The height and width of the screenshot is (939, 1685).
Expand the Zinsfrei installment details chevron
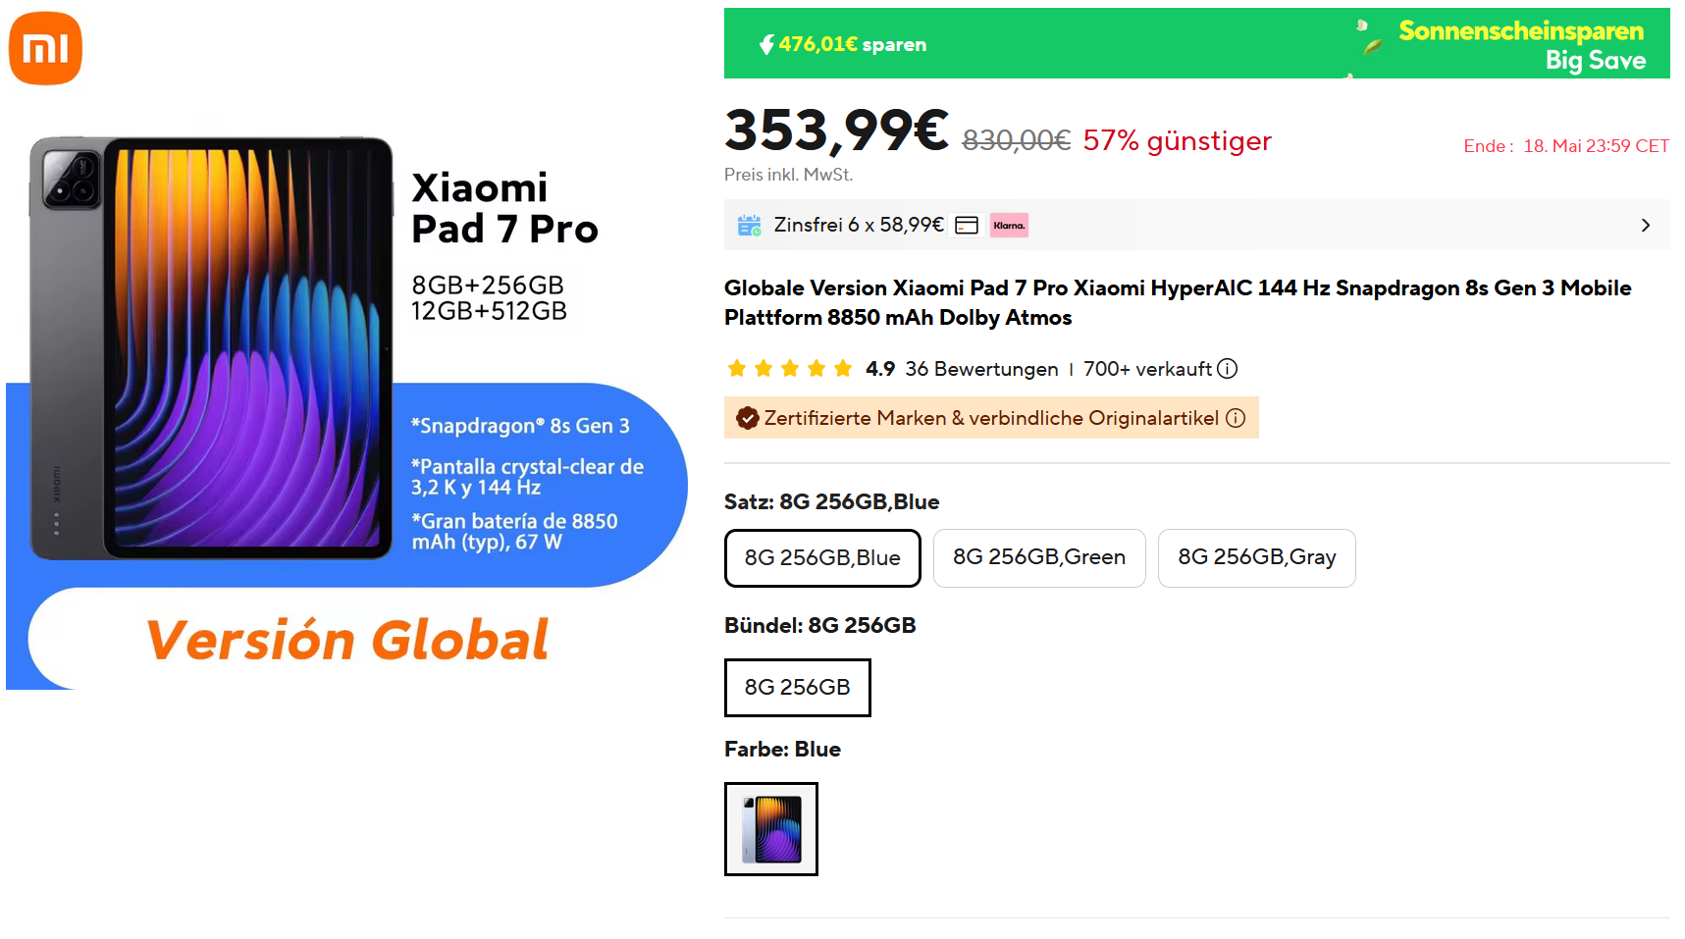1646,226
